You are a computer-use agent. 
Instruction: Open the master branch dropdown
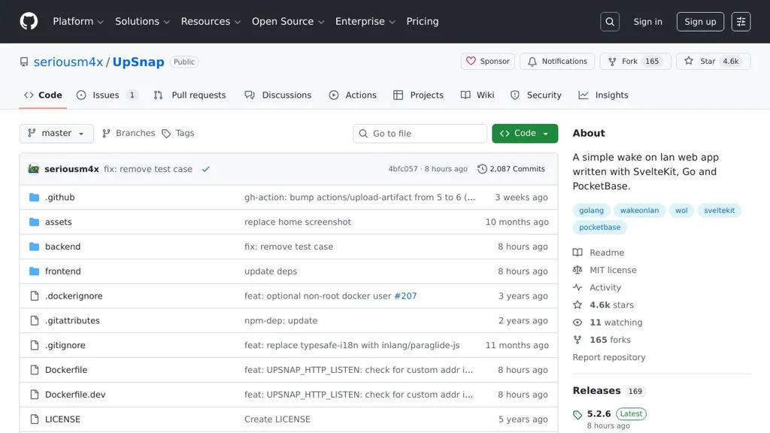[x=56, y=133]
